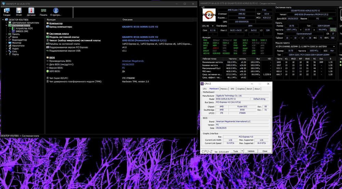Click the Отчёт (Report) floppy disk icon
Image resolution: width=342 pixels, height=189 pixels.
[19, 11]
